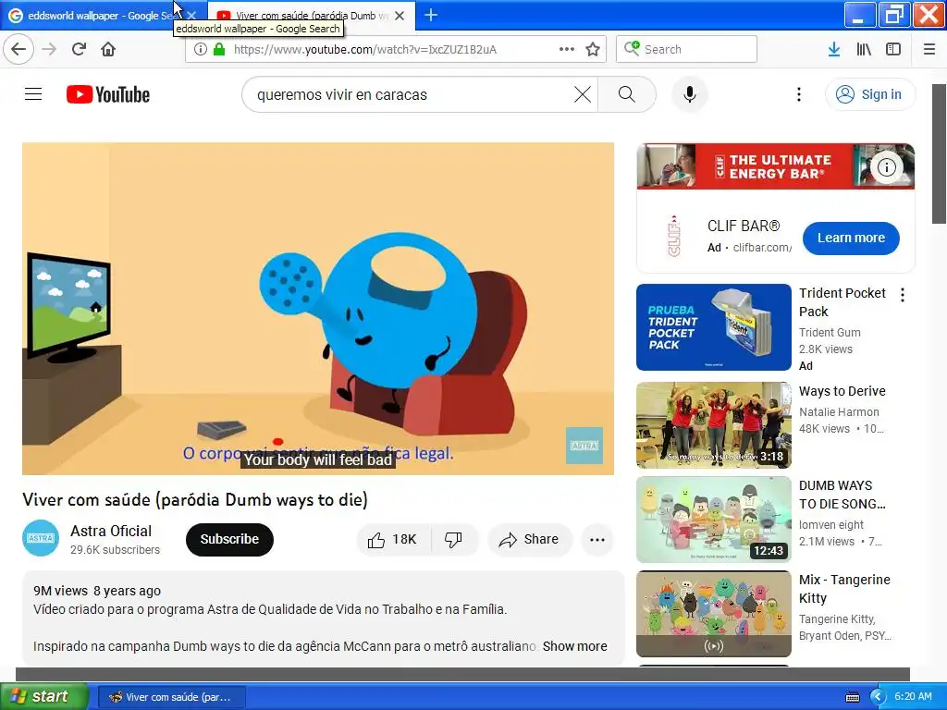Image resolution: width=947 pixels, height=710 pixels.
Task: Click the Sign in button
Action: [x=869, y=94]
